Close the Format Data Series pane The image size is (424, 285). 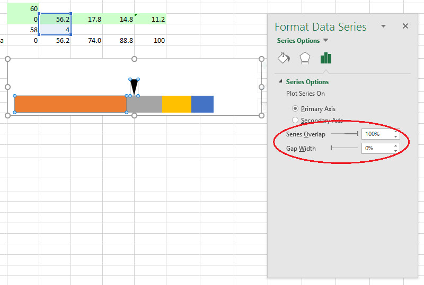pos(405,26)
